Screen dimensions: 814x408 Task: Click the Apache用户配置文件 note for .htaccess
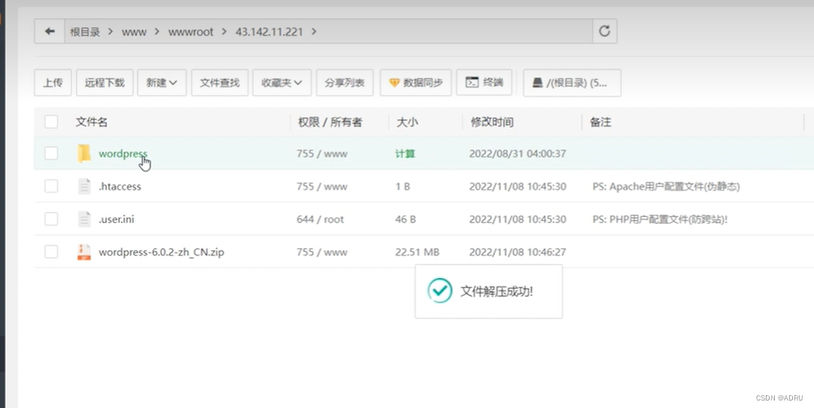click(666, 186)
